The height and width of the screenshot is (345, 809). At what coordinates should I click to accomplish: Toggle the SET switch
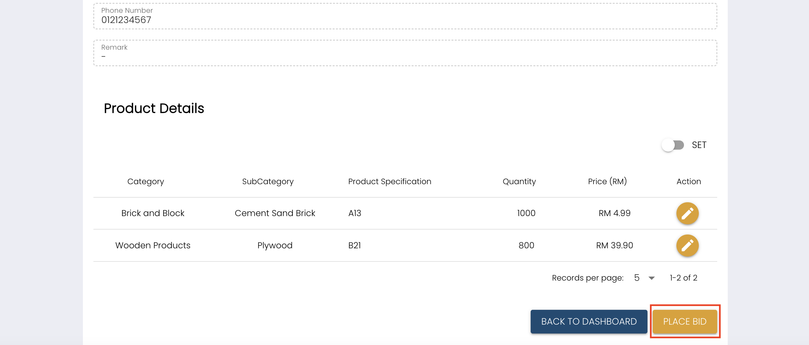coord(673,145)
